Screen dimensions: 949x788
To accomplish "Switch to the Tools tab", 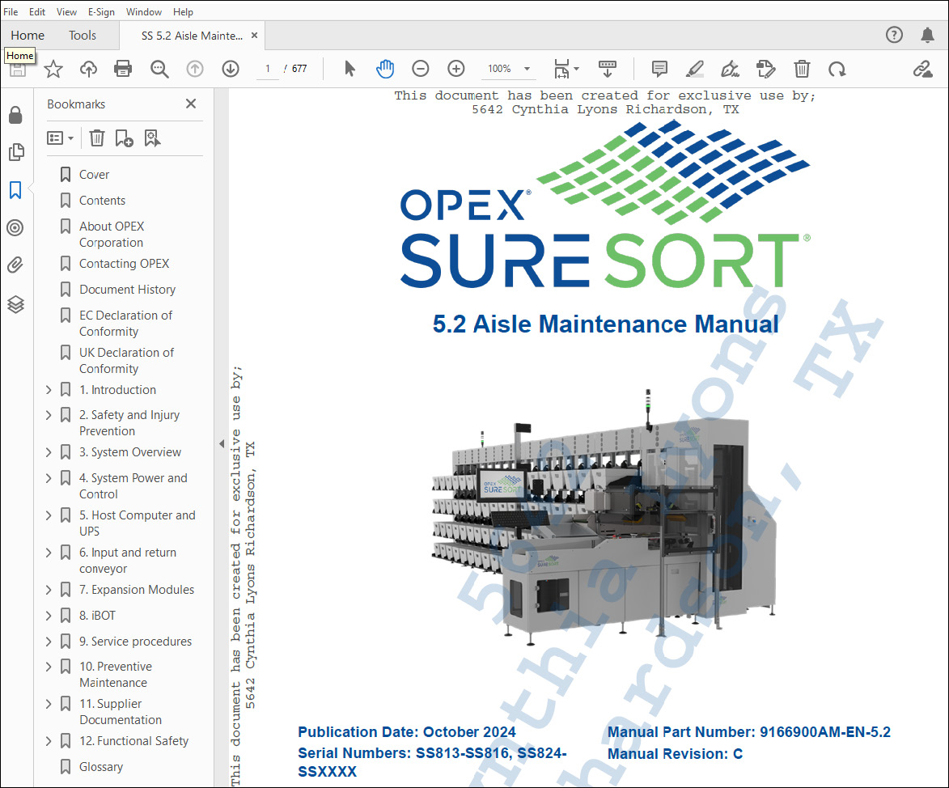I will point(83,35).
